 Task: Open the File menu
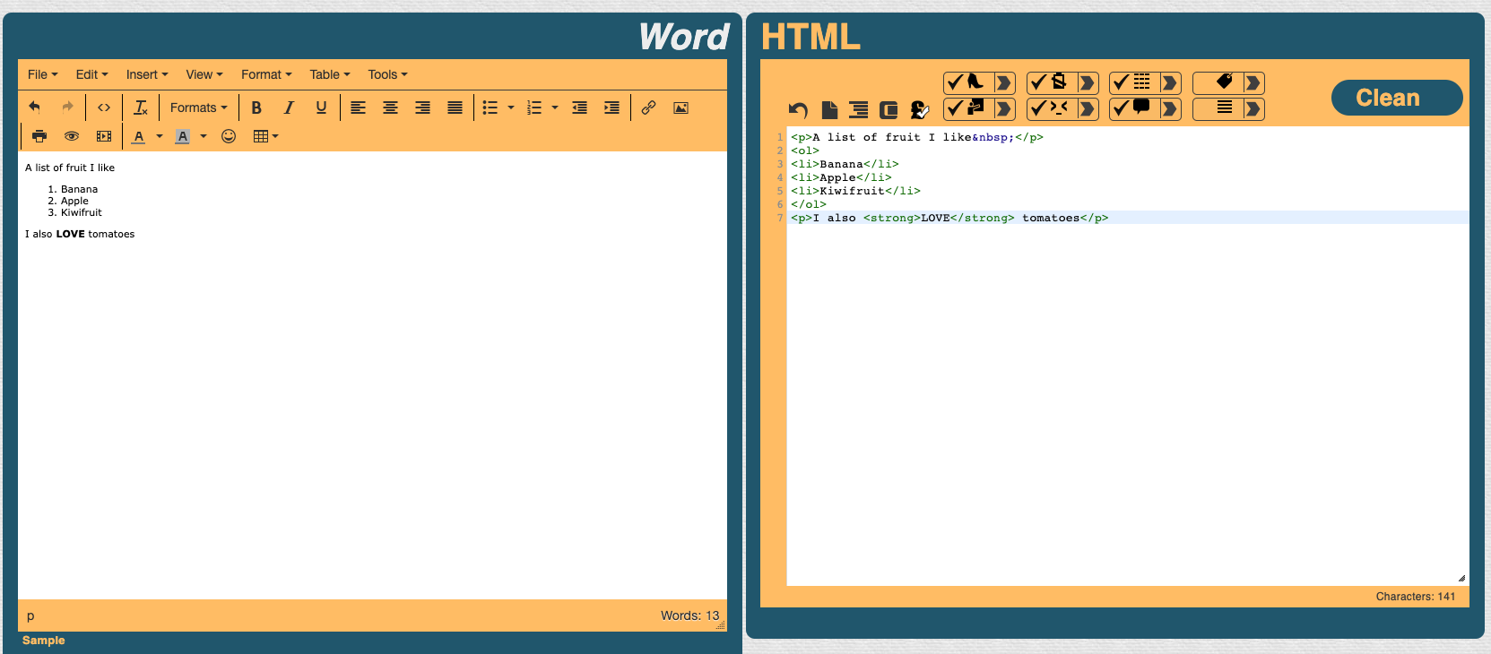pyautogui.click(x=42, y=74)
